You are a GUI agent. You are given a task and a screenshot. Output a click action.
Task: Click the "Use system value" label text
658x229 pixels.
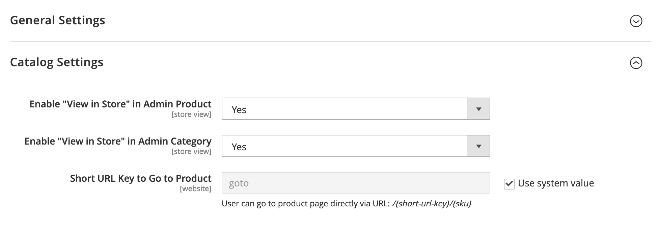coord(556,183)
